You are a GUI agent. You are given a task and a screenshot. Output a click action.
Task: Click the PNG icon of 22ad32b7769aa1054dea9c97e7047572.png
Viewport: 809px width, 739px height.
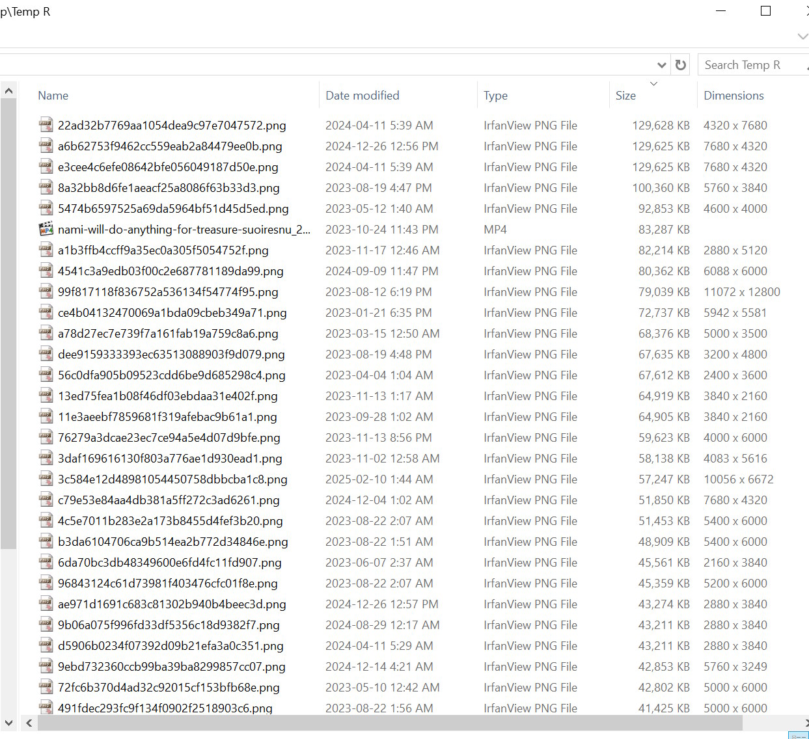[46, 124]
